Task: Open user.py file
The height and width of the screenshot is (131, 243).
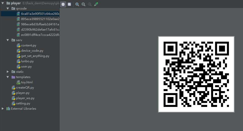Action: coord(26,67)
